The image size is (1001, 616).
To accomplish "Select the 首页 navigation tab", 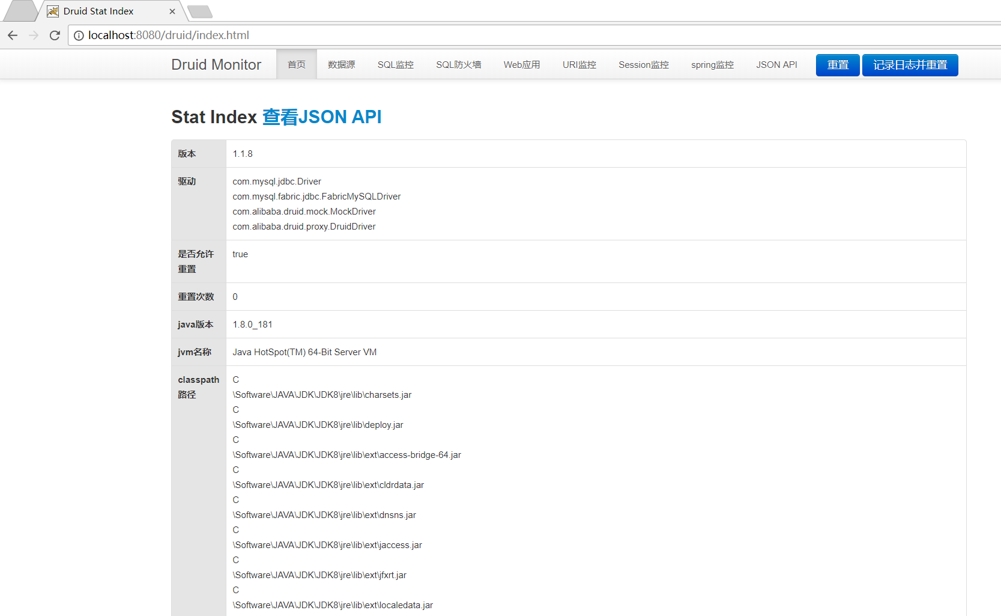I will point(297,64).
